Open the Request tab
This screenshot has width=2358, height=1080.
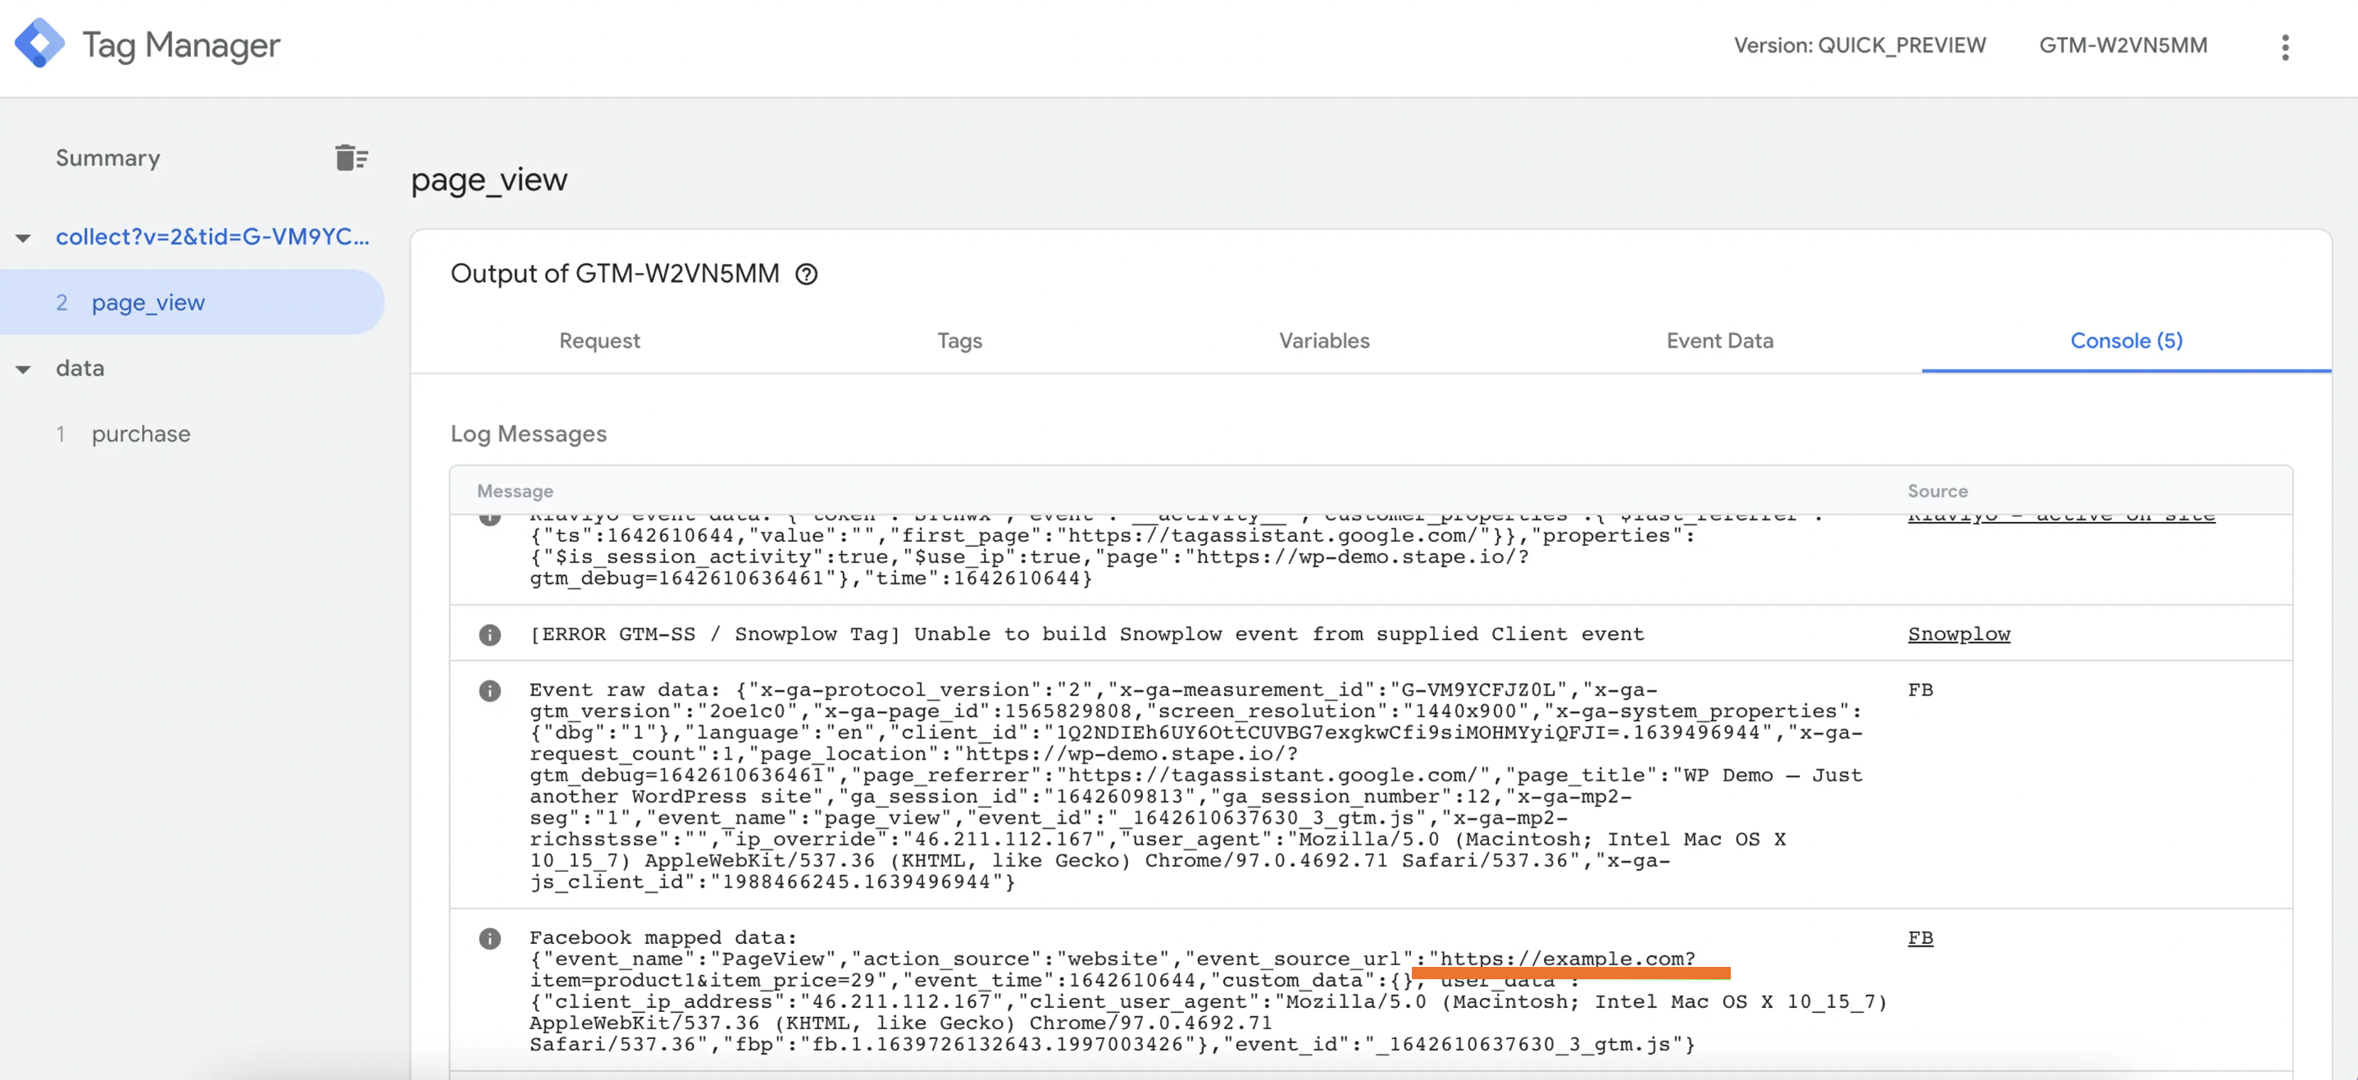click(599, 340)
